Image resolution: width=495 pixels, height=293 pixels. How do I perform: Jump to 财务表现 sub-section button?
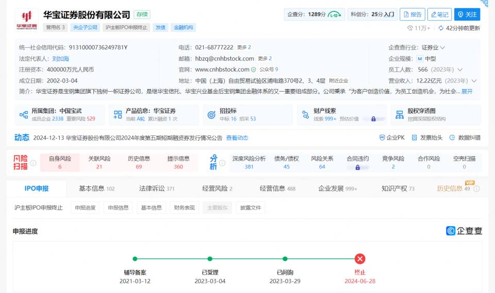185,208
